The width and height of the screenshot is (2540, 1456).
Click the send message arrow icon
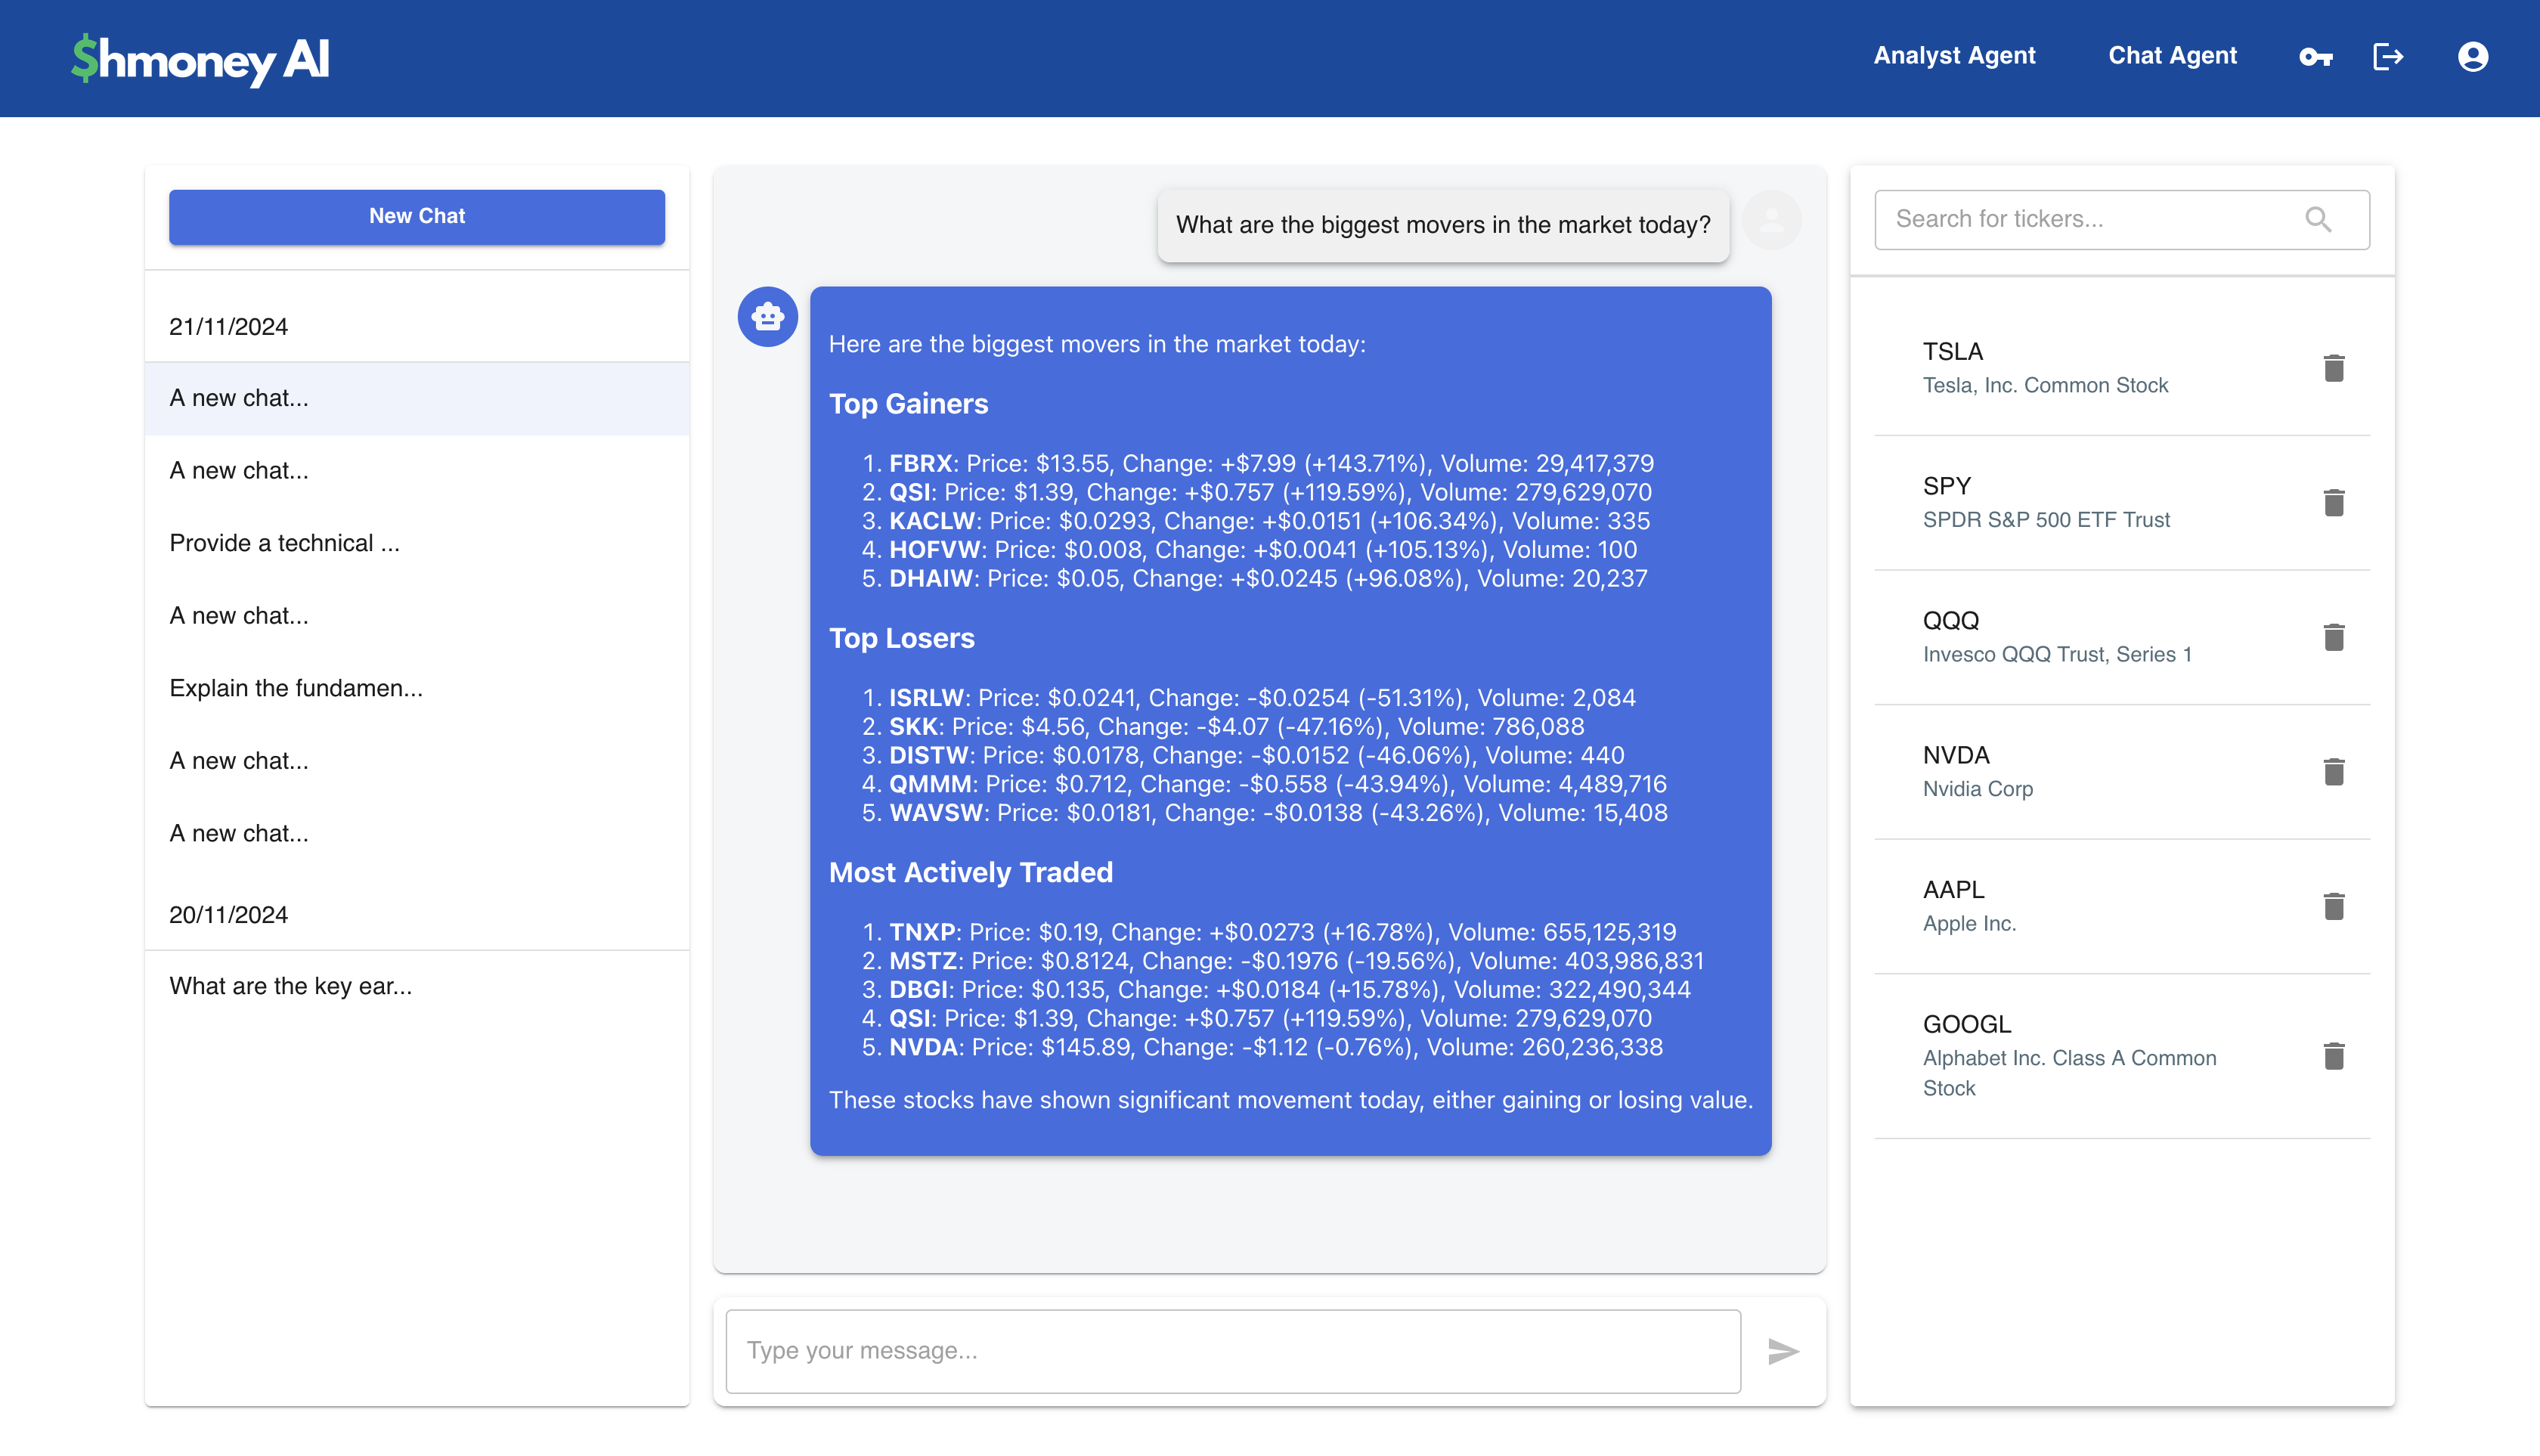(1783, 1351)
